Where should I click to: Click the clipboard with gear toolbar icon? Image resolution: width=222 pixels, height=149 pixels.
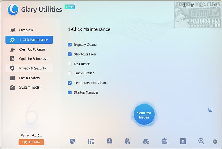(165, 141)
